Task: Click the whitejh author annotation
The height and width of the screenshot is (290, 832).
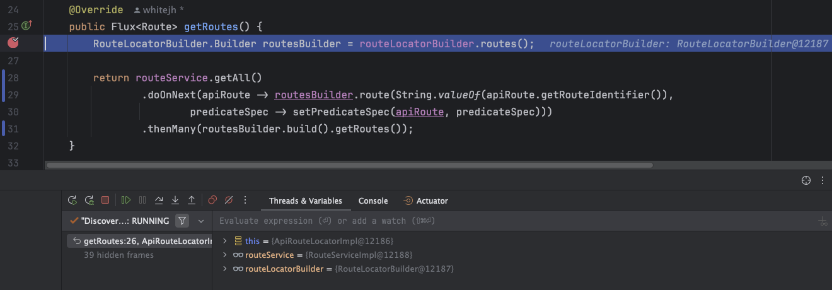Action: click(159, 11)
